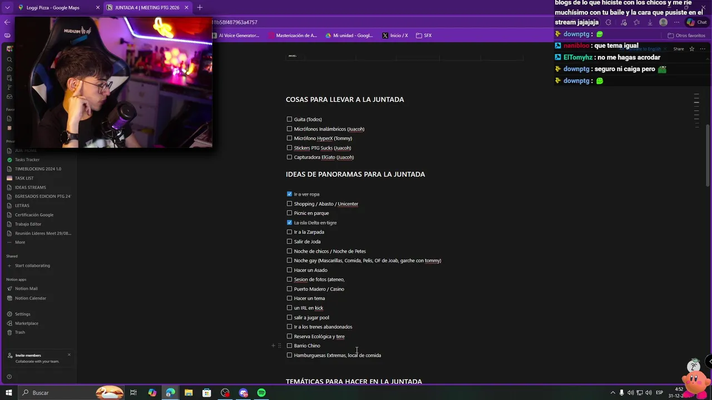Open browser profile avatar
Viewport: 712px width, 400px height.
coord(663,22)
